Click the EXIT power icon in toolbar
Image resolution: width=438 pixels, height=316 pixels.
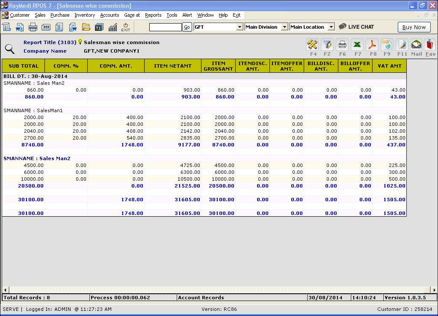tap(125, 27)
